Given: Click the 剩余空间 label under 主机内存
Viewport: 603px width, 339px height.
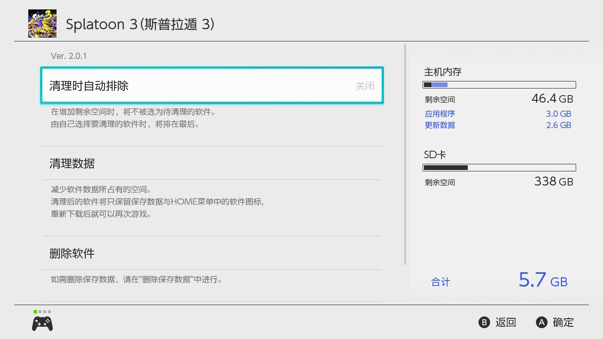Looking at the screenshot, I should pos(440,100).
